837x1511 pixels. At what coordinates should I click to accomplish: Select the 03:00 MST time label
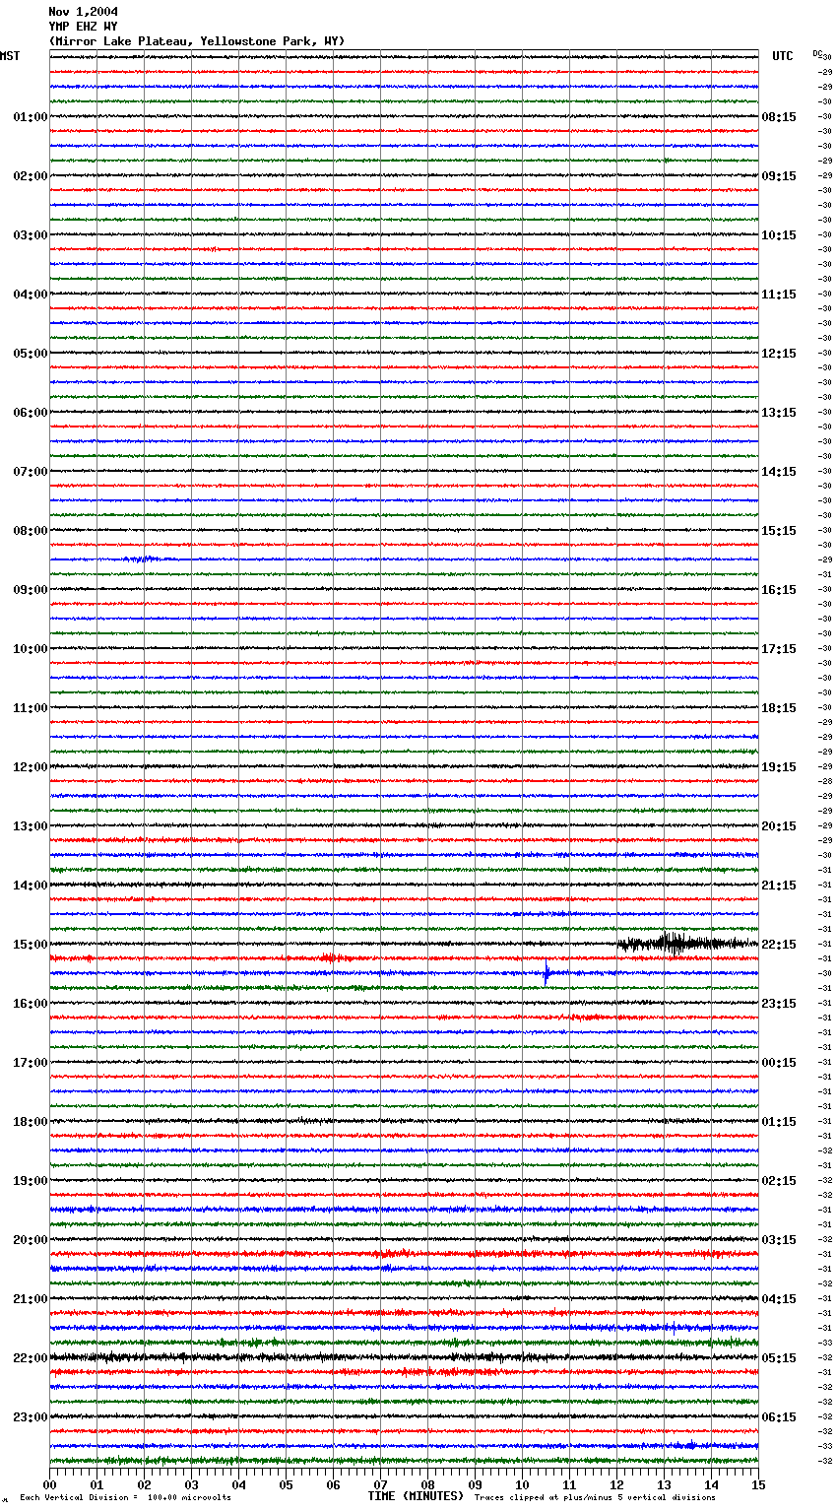coord(31,235)
